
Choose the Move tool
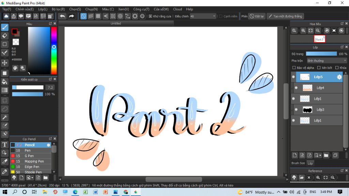click(x=5, y=63)
